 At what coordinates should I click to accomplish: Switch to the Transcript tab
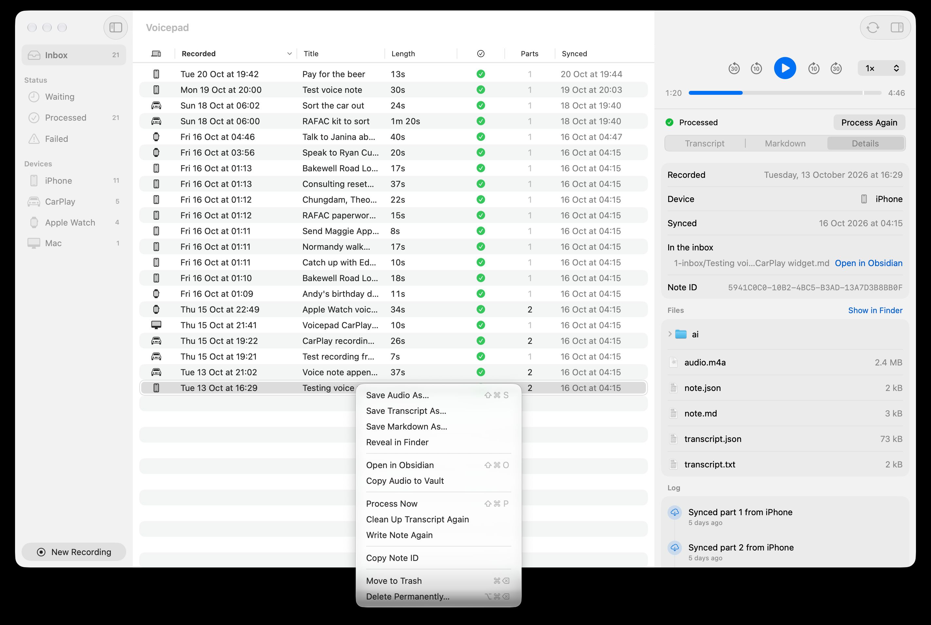tap(705, 144)
